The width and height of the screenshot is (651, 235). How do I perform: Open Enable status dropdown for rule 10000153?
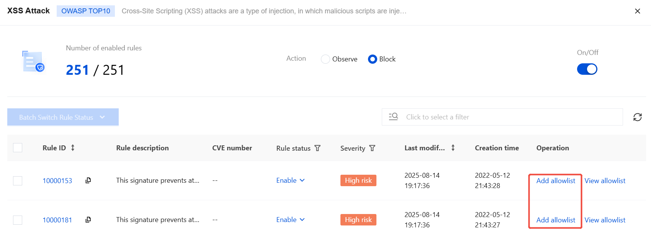click(x=290, y=180)
